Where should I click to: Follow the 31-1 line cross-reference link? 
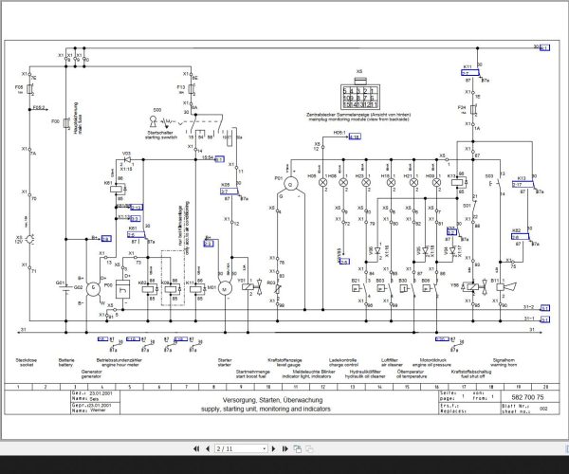tap(545, 319)
